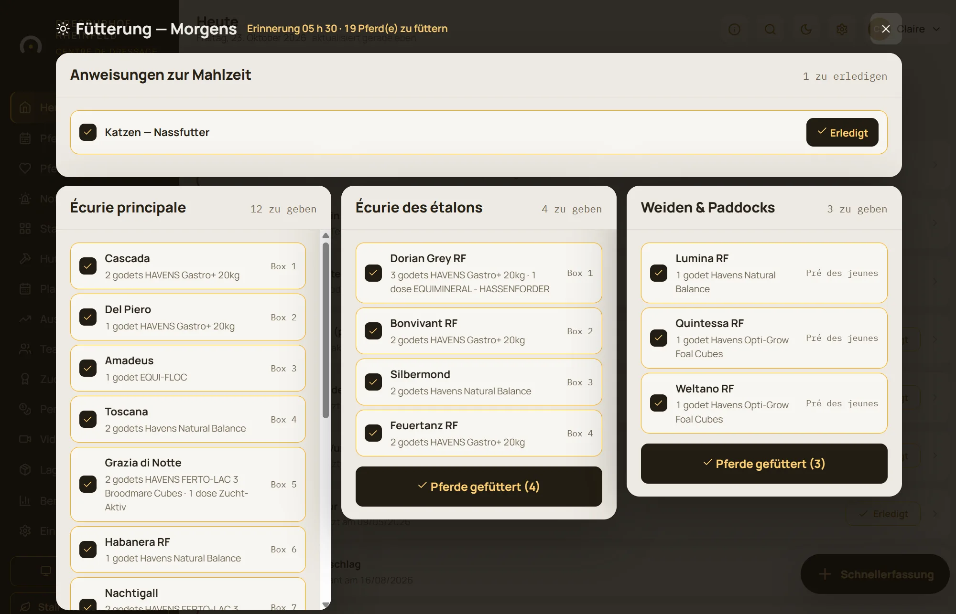Click the Écurie principale scrollbar thumb
The height and width of the screenshot is (614, 956).
(x=326, y=330)
